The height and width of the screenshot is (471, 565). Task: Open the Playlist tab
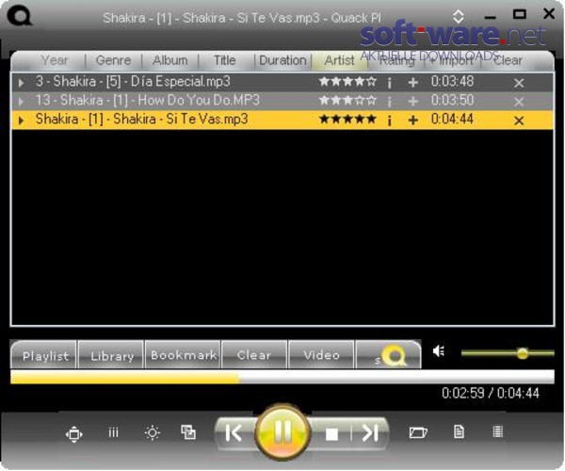pos(43,354)
